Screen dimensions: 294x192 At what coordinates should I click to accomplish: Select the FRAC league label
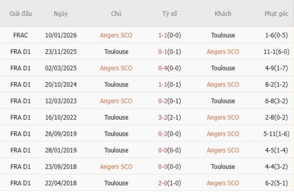[21, 35]
